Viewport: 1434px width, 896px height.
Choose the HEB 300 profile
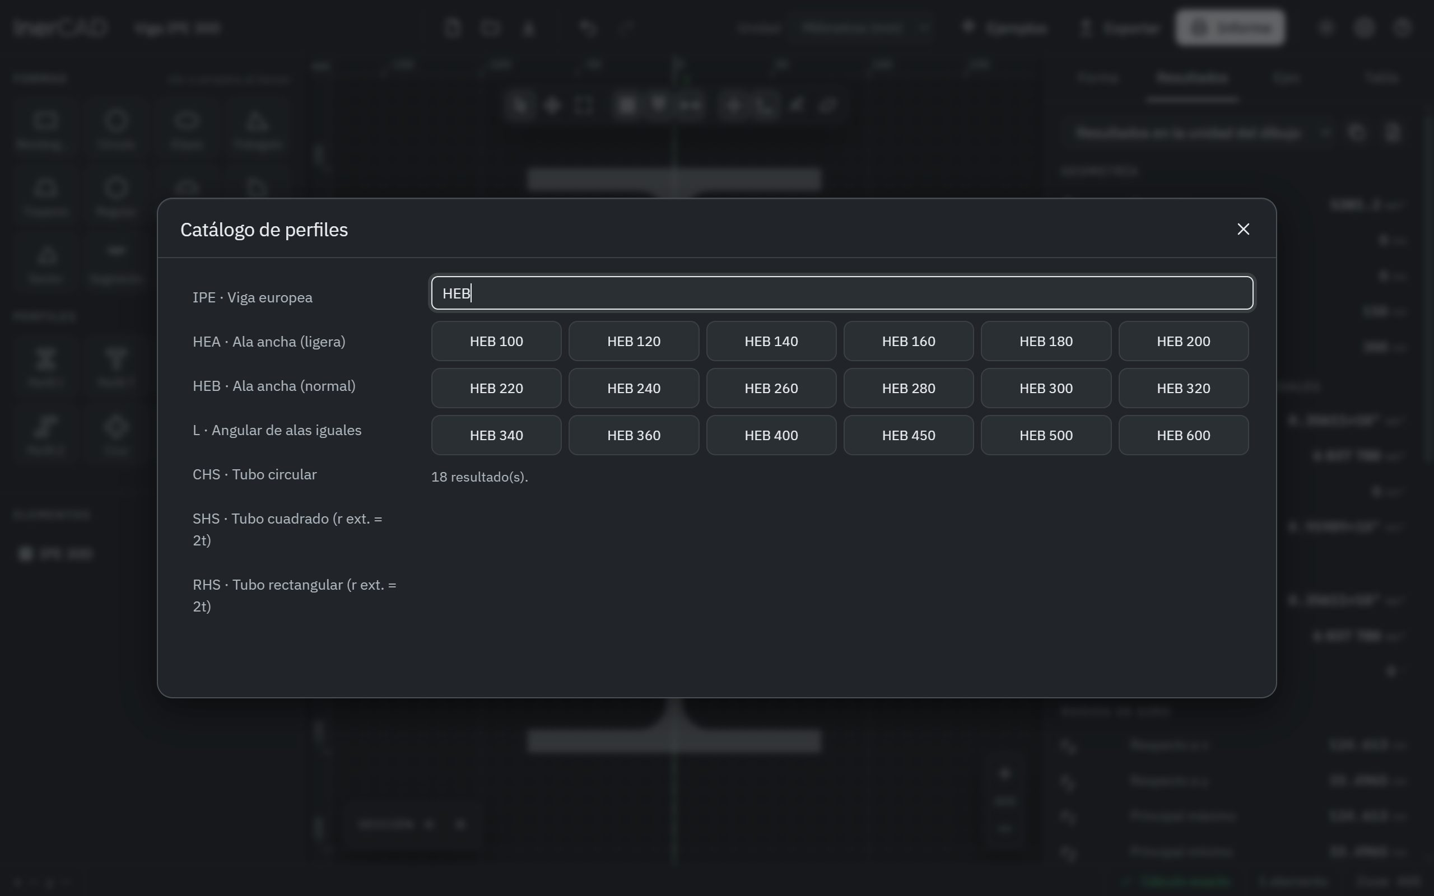click(1046, 388)
